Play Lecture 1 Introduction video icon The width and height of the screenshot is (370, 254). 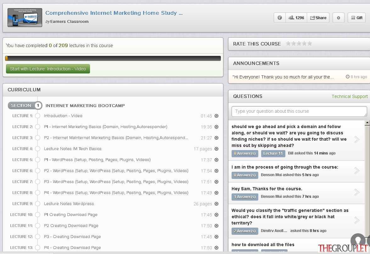pos(216,116)
